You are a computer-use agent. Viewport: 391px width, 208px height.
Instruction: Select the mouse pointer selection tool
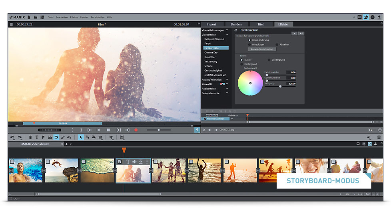pos(80,137)
